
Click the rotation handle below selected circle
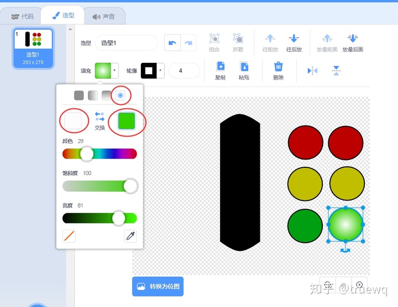345,251
